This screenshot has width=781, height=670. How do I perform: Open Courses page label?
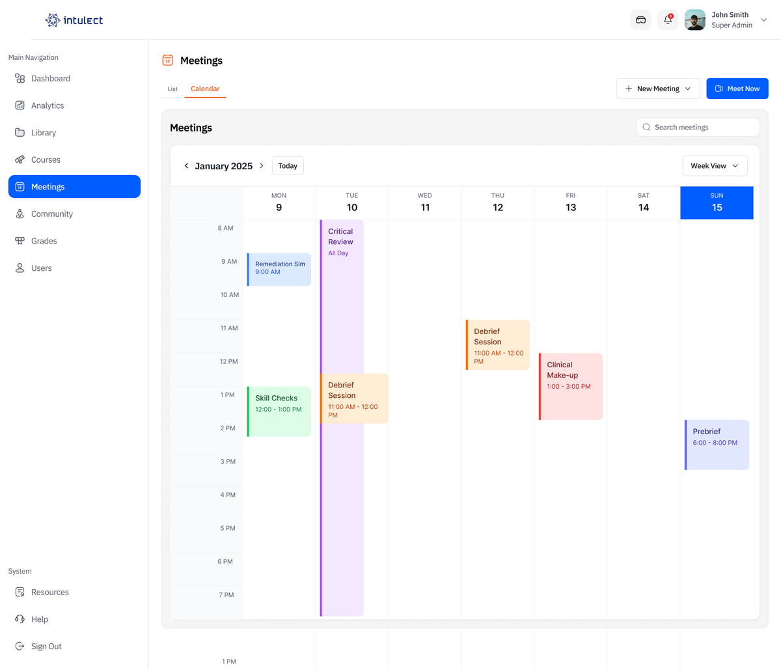[x=46, y=160]
